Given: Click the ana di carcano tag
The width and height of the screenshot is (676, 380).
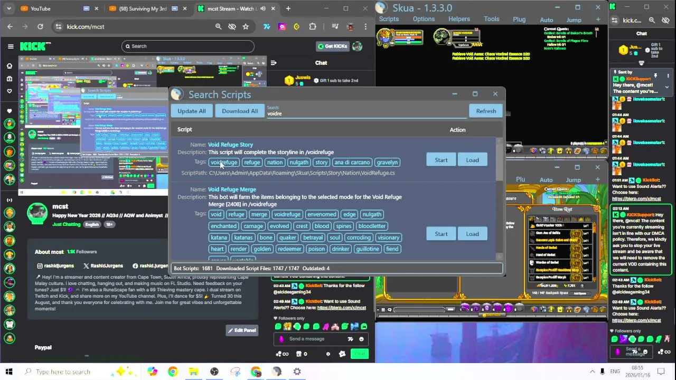Looking at the screenshot, I should coord(352,163).
